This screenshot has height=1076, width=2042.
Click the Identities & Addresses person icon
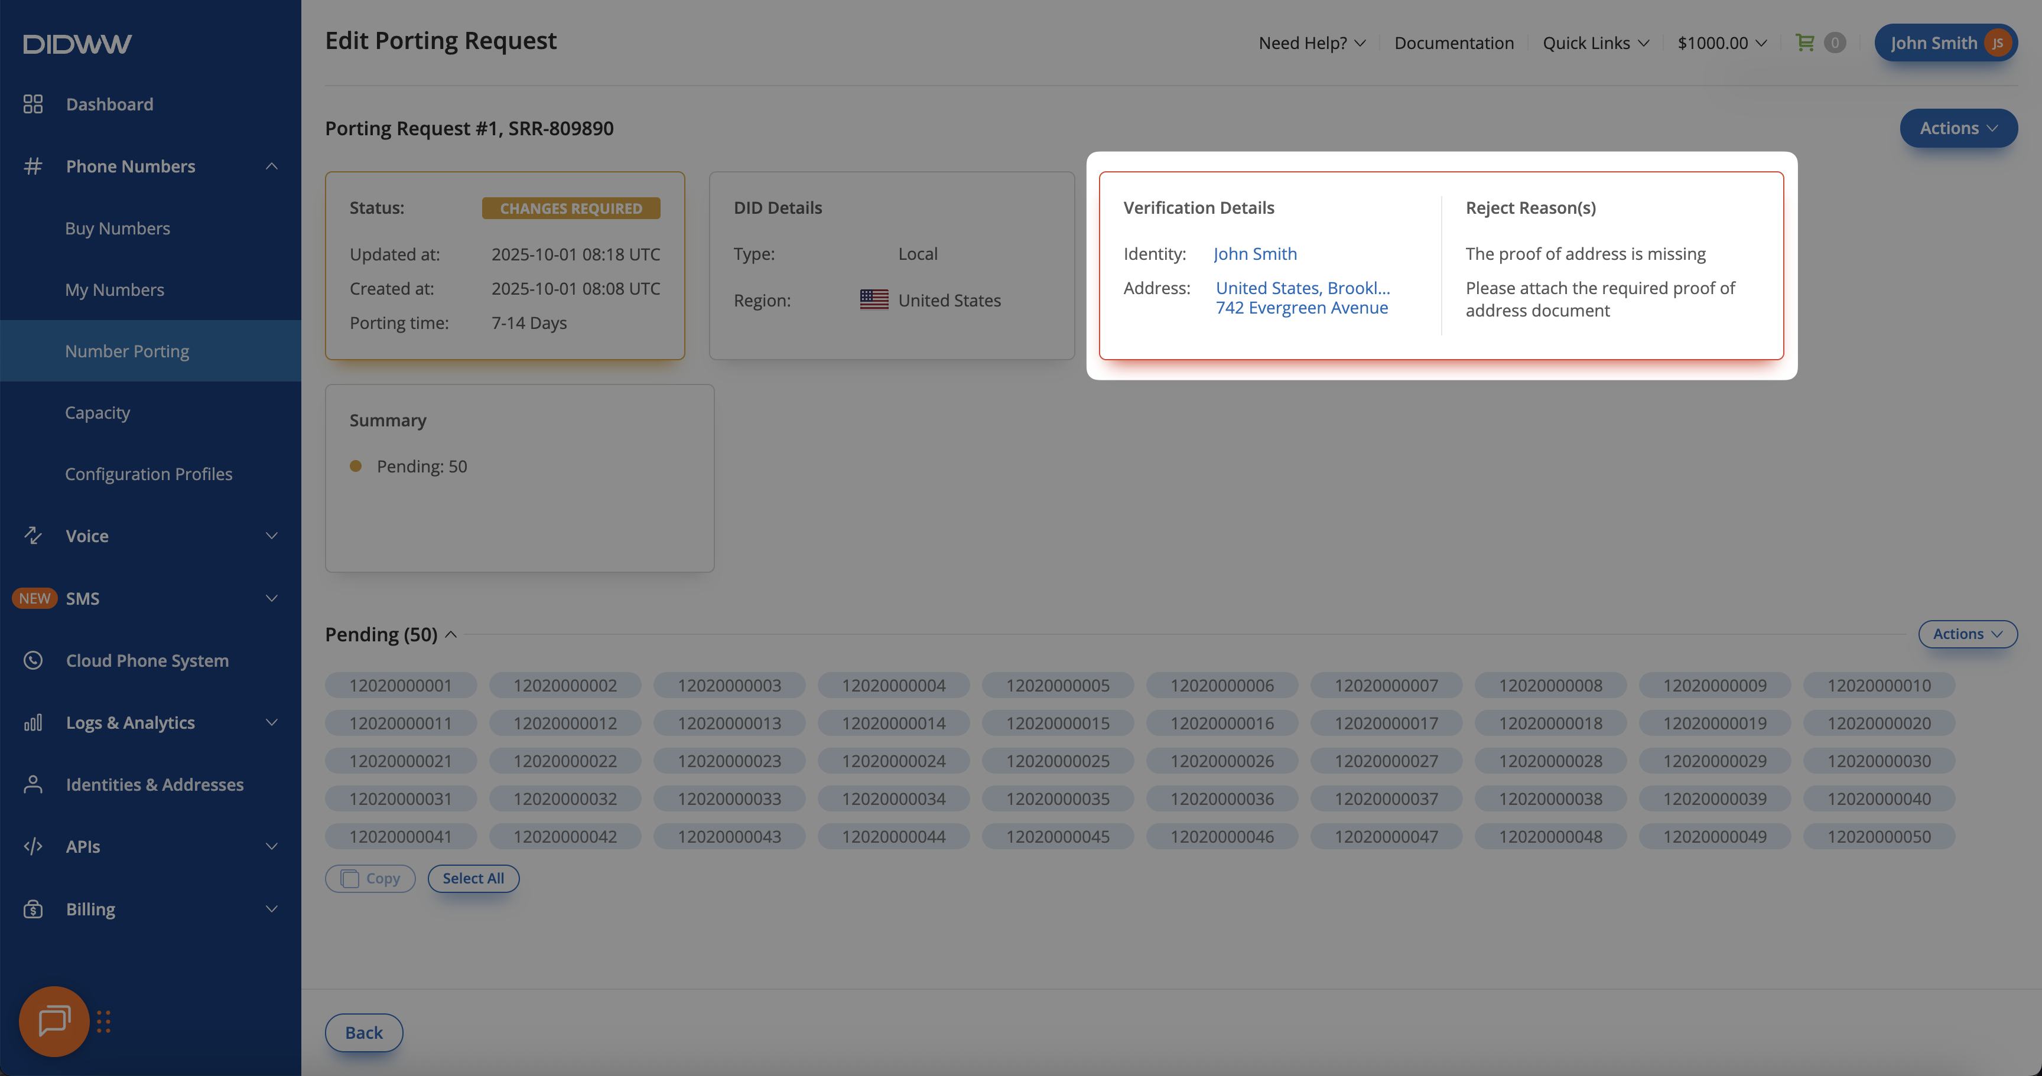point(32,784)
